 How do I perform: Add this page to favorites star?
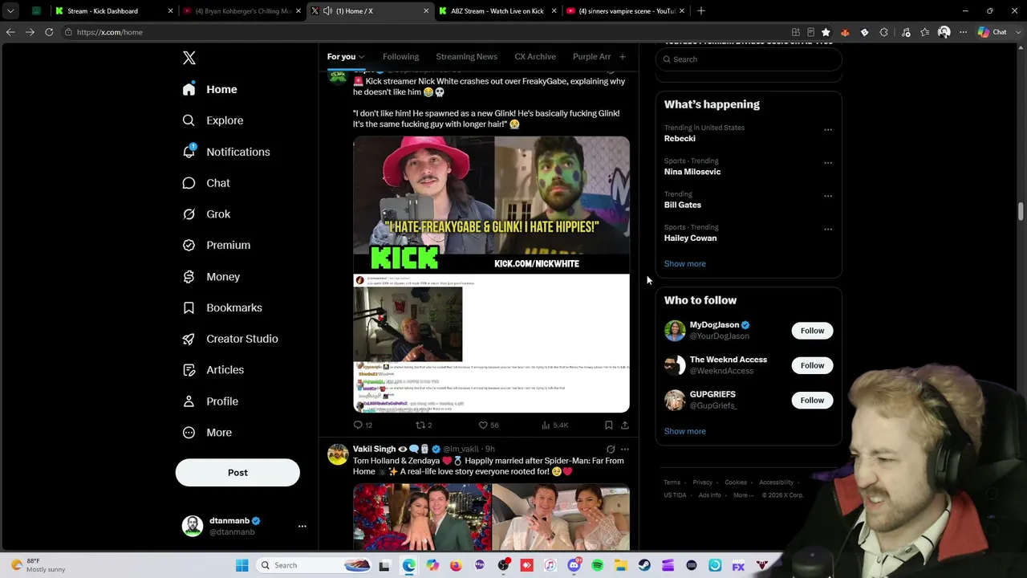point(826,32)
